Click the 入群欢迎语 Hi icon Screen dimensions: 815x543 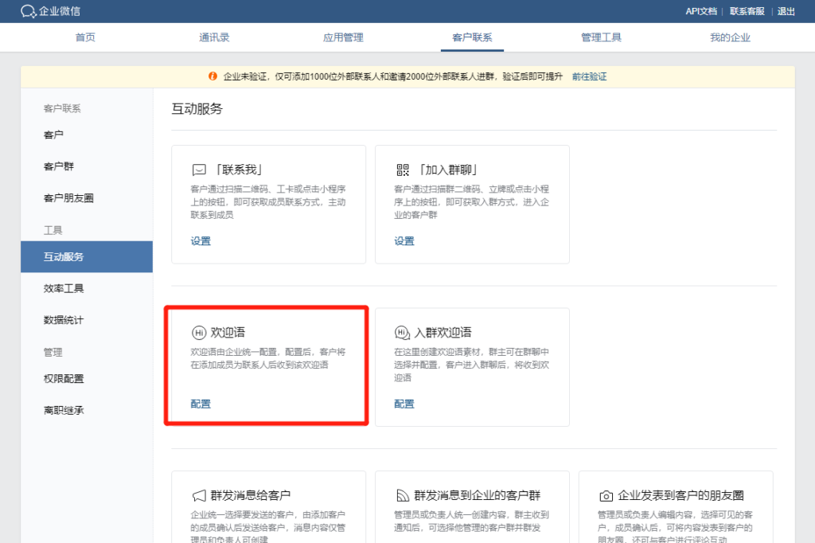pos(402,332)
